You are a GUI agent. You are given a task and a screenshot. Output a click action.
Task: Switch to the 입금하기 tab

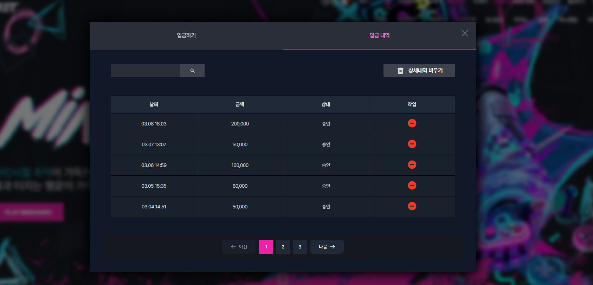pyautogui.click(x=186, y=35)
